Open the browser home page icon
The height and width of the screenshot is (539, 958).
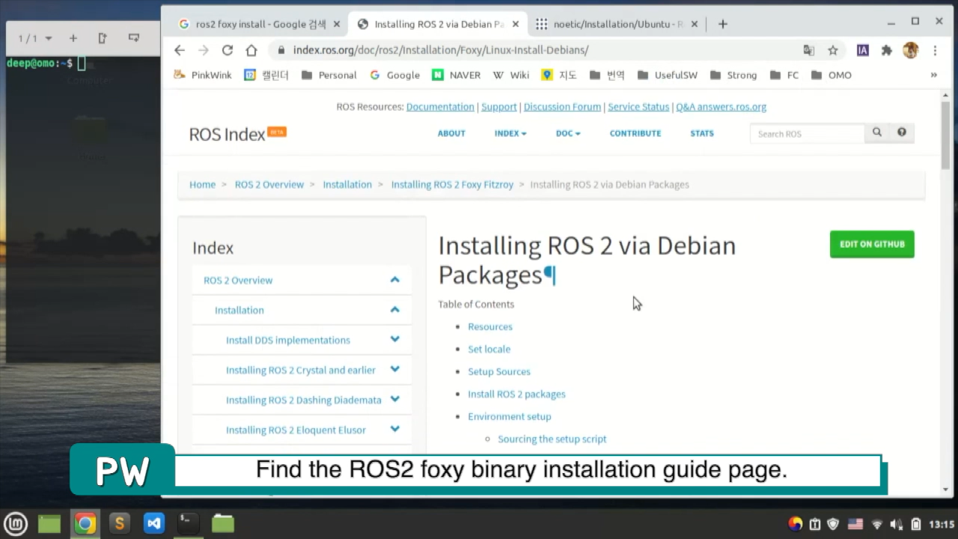(x=251, y=50)
